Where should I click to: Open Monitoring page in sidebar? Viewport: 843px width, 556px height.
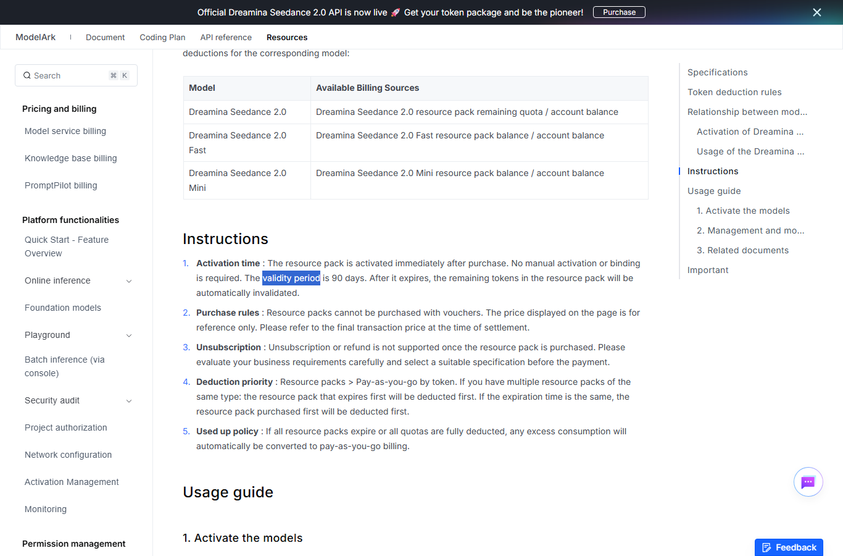click(x=46, y=509)
